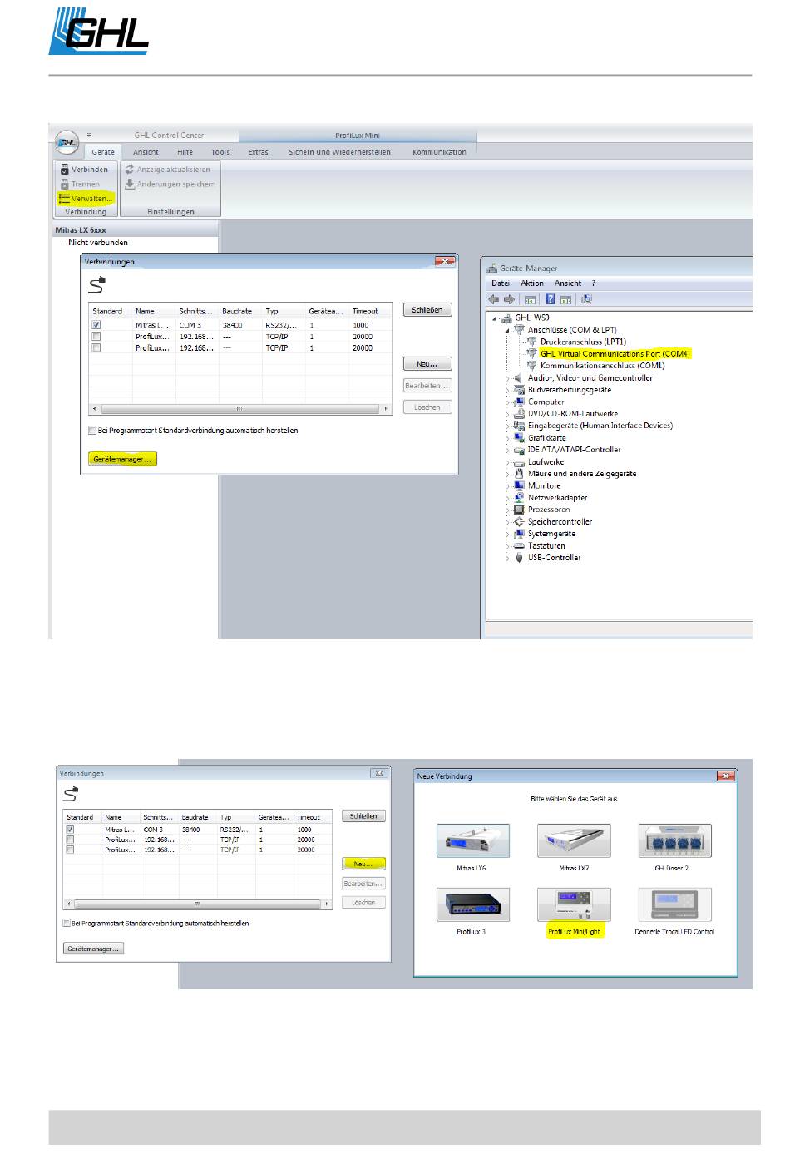Click the USB-Controller device icon
This screenshot has height=1153, width=790.
(520, 558)
